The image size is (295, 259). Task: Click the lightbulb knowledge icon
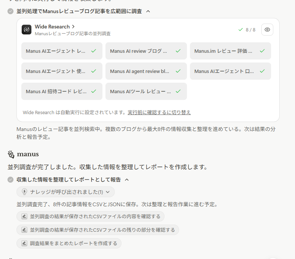25,192
